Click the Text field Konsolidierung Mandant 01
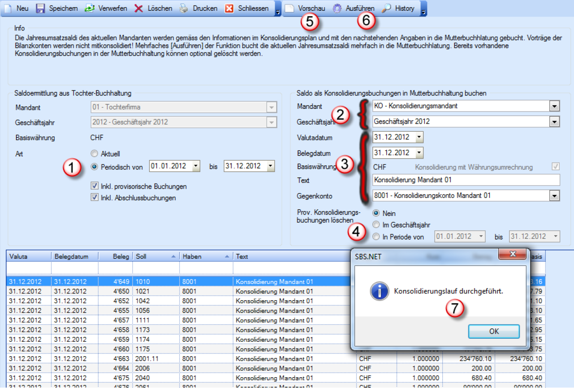Screen dimensions: 574x388 pos(466,180)
